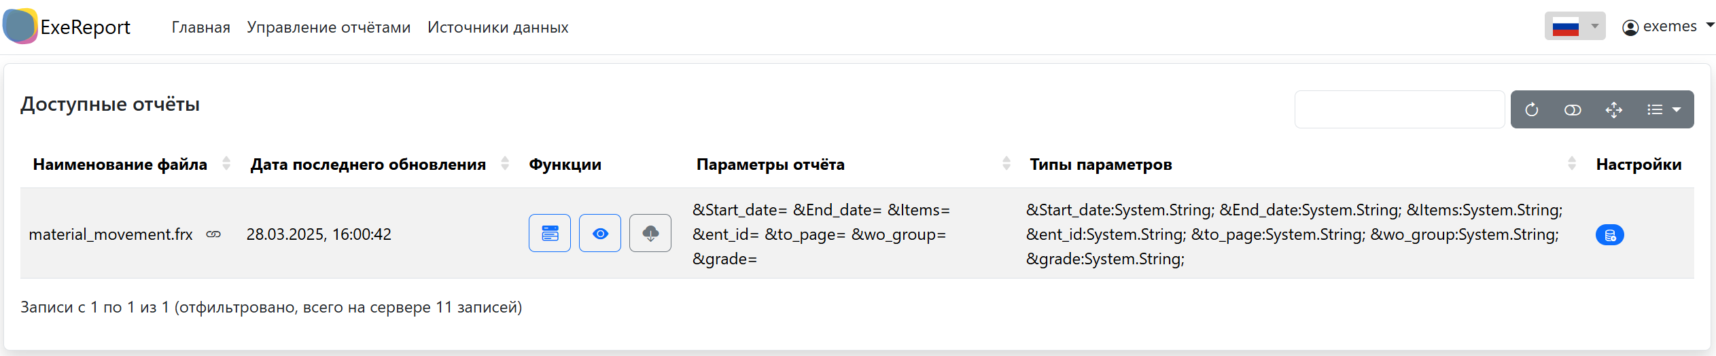This screenshot has width=1716, height=356.
Task: Open report parameters form for material_movement.frx
Action: coord(549,234)
